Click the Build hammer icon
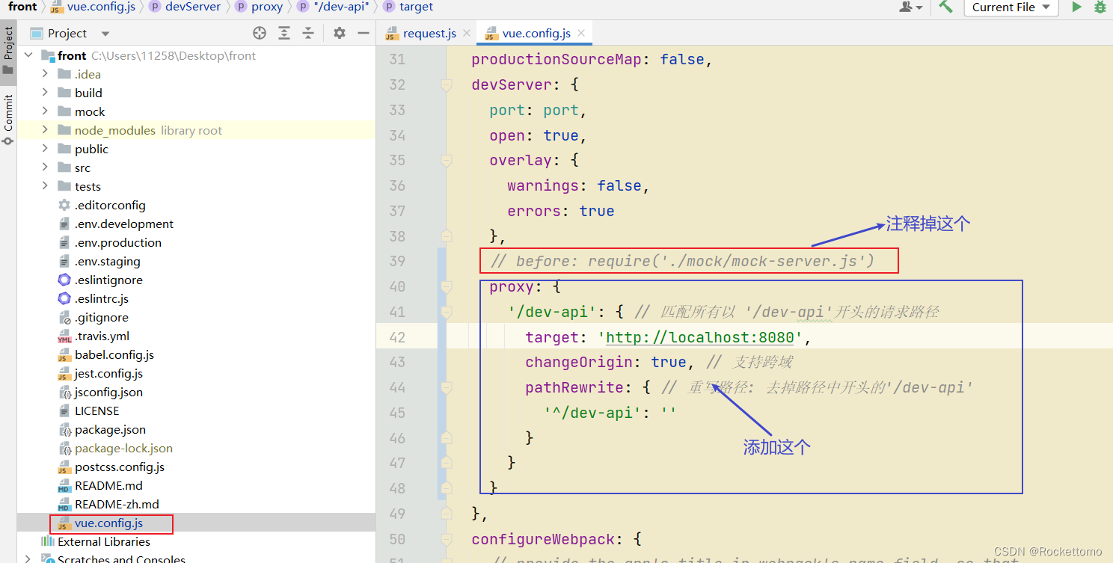This screenshot has width=1113, height=563. pyautogui.click(x=946, y=7)
